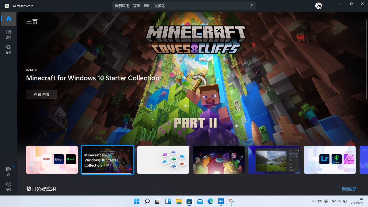Open the Wi-Fi network tray icon

[x=334, y=201]
